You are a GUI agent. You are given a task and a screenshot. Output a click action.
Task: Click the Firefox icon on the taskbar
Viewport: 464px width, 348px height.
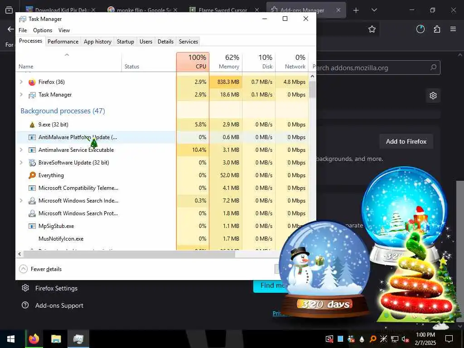(34, 338)
